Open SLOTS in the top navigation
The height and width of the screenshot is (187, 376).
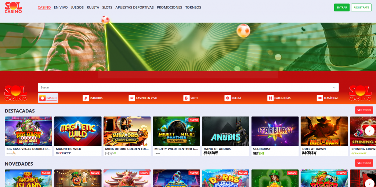pyautogui.click(x=107, y=7)
